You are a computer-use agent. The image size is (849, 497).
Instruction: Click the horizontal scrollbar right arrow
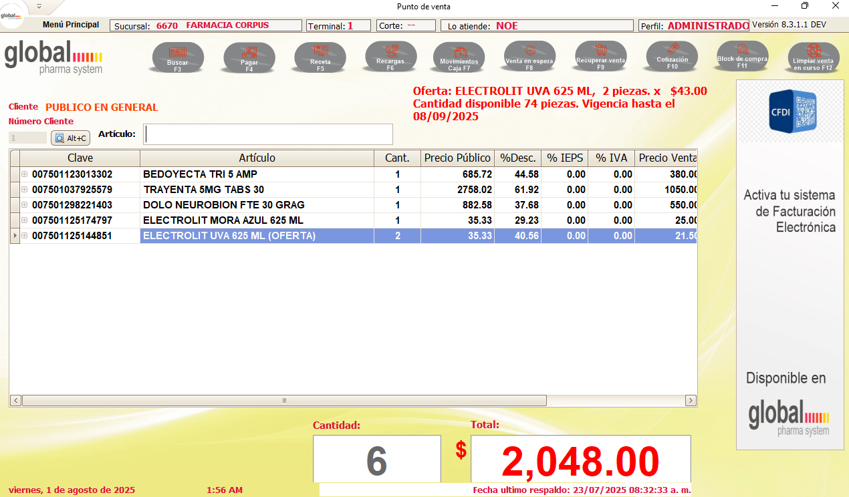(691, 401)
